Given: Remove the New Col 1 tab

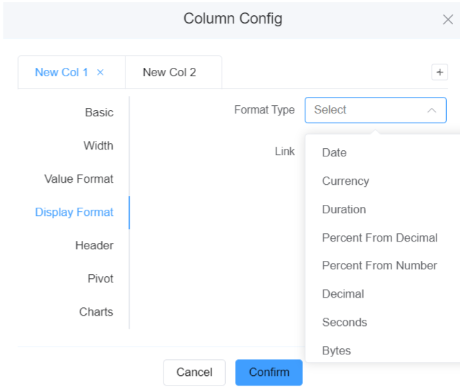Looking at the screenshot, I should (100, 72).
